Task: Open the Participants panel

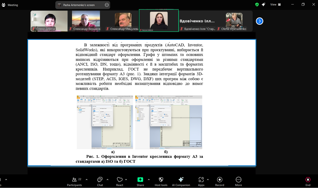Action: 74,181
